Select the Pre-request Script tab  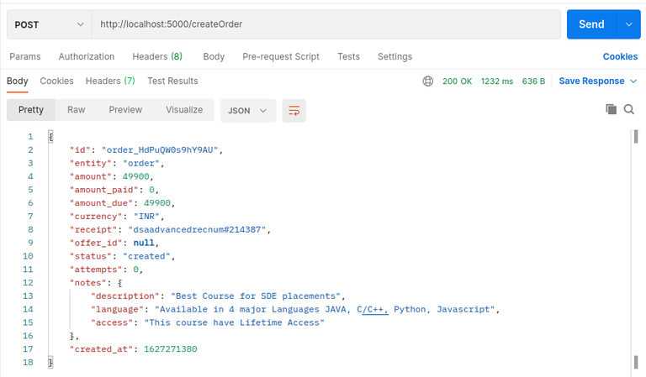(x=281, y=56)
